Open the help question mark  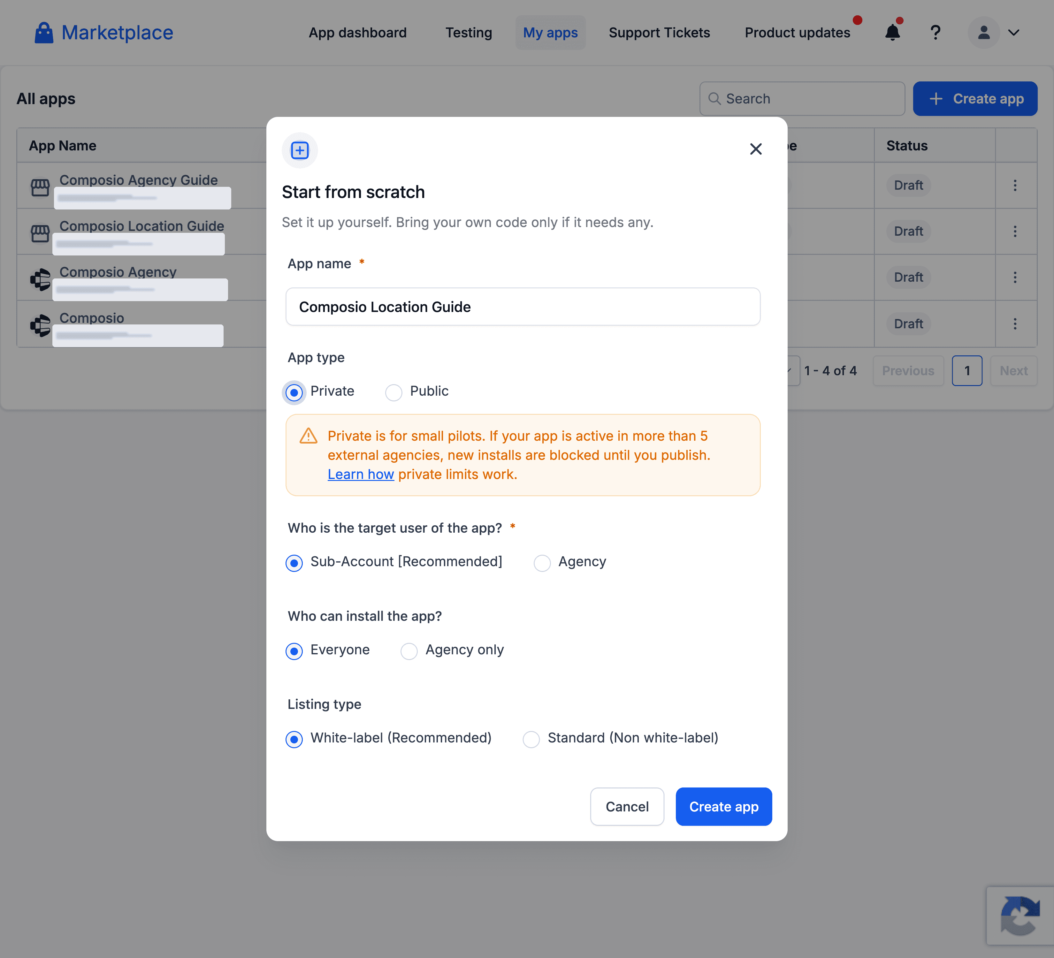coord(935,32)
